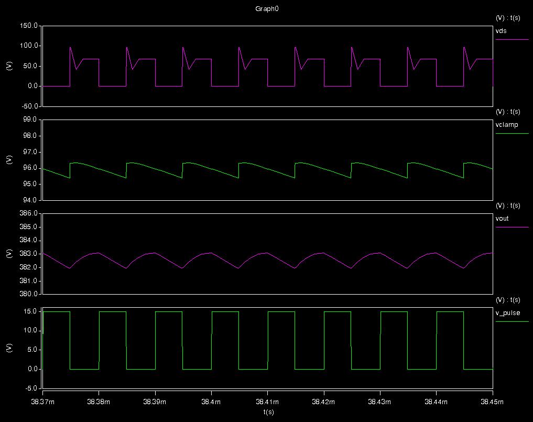The width and height of the screenshot is (533, 422).
Task: Click the 38.45m time axis label
Action: (492, 402)
